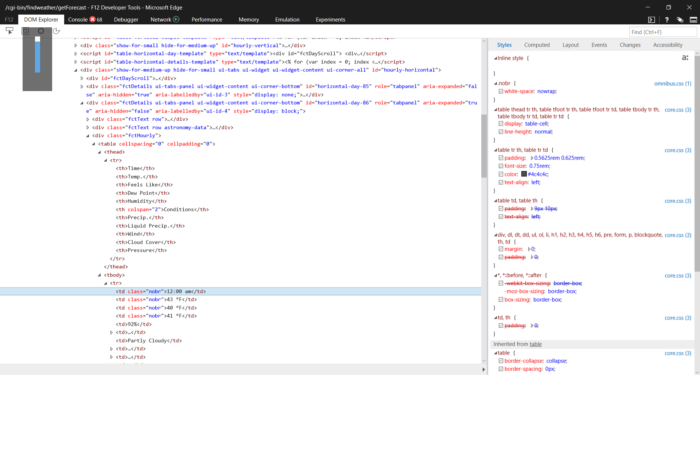Image resolution: width=700 pixels, height=466 pixels.
Task: Show the console panel using the prompt icon
Action: coord(652,20)
